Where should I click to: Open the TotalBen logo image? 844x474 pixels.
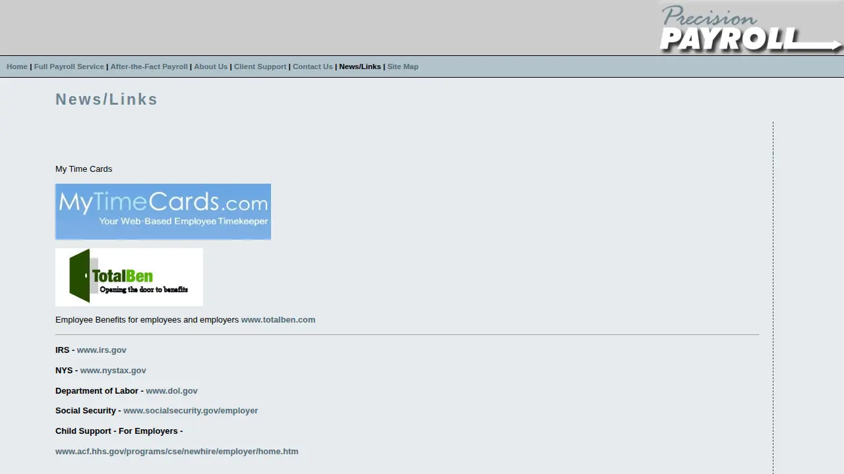pos(129,277)
